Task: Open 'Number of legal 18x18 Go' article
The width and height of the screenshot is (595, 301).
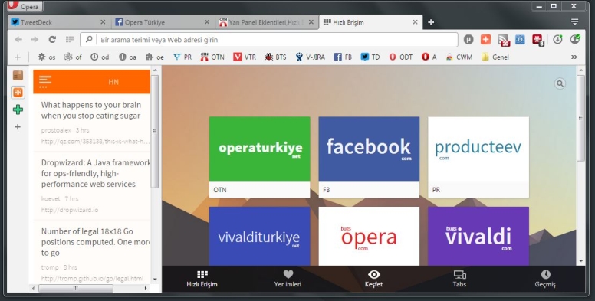Action: tap(96, 242)
